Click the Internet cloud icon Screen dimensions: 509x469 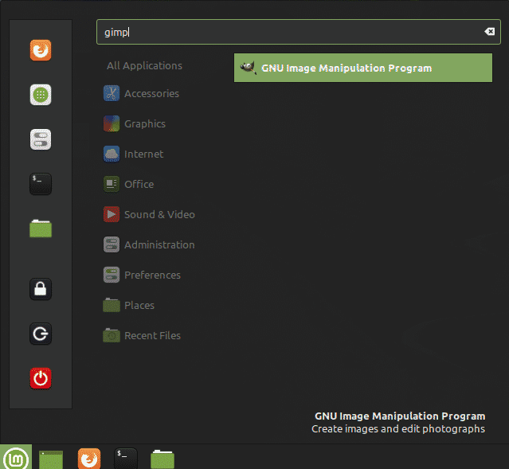pos(112,154)
